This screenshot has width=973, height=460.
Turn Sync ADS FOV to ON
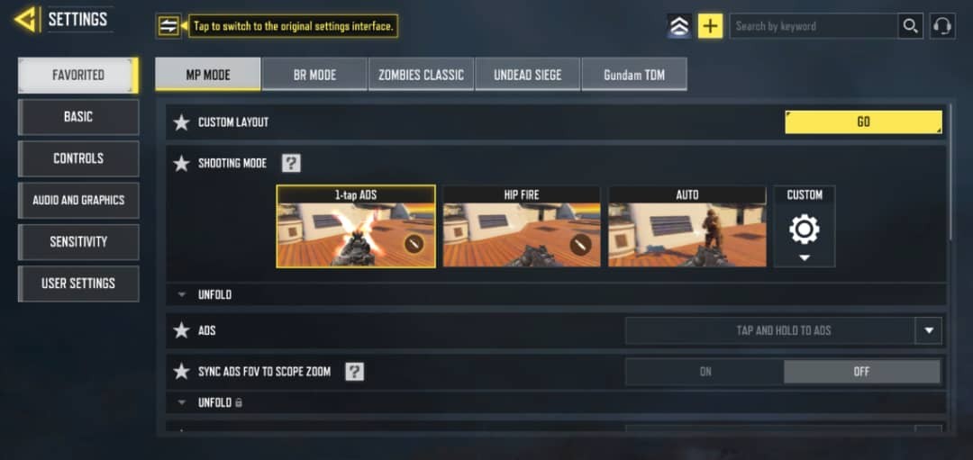[705, 372]
